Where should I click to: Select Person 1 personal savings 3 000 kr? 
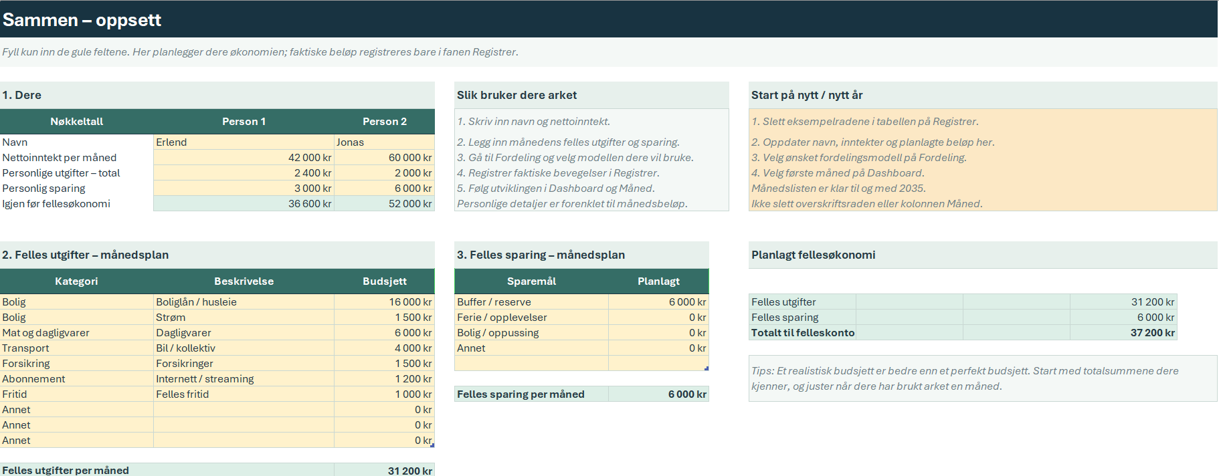pos(244,188)
